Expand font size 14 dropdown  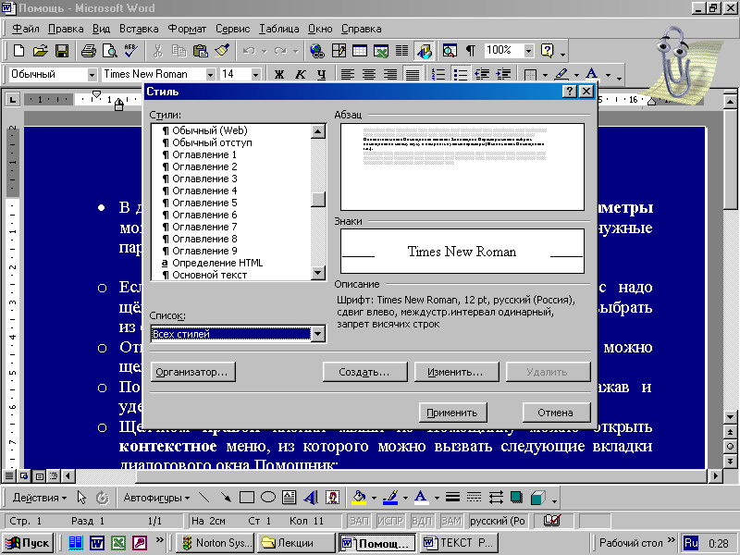[255, 75]
